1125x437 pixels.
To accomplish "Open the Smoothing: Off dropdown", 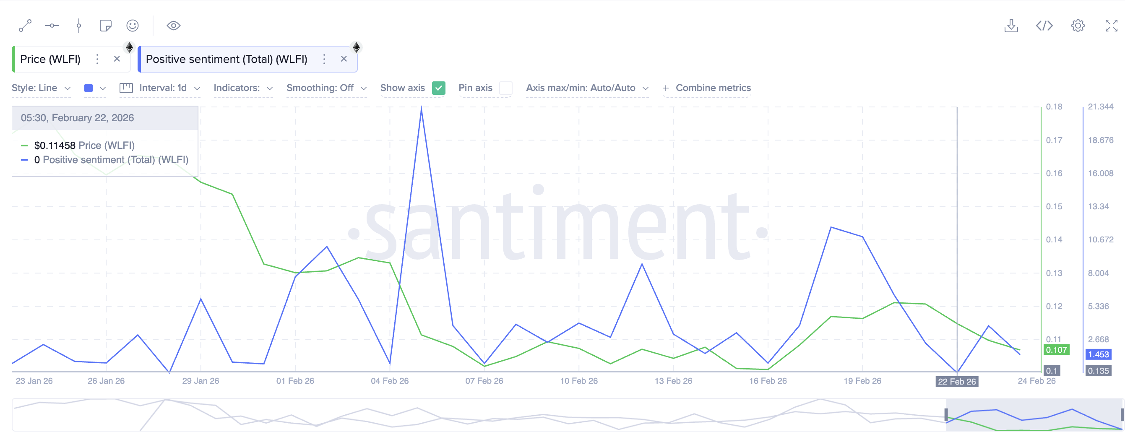I will pos(326,88).
